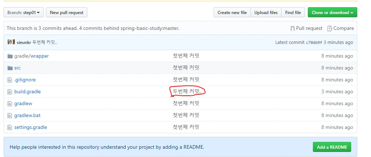Image resolution: width=371 pixels, height=157 pixels.
Task: Open the gradlew.bat file
Action: tap(27, 116)
